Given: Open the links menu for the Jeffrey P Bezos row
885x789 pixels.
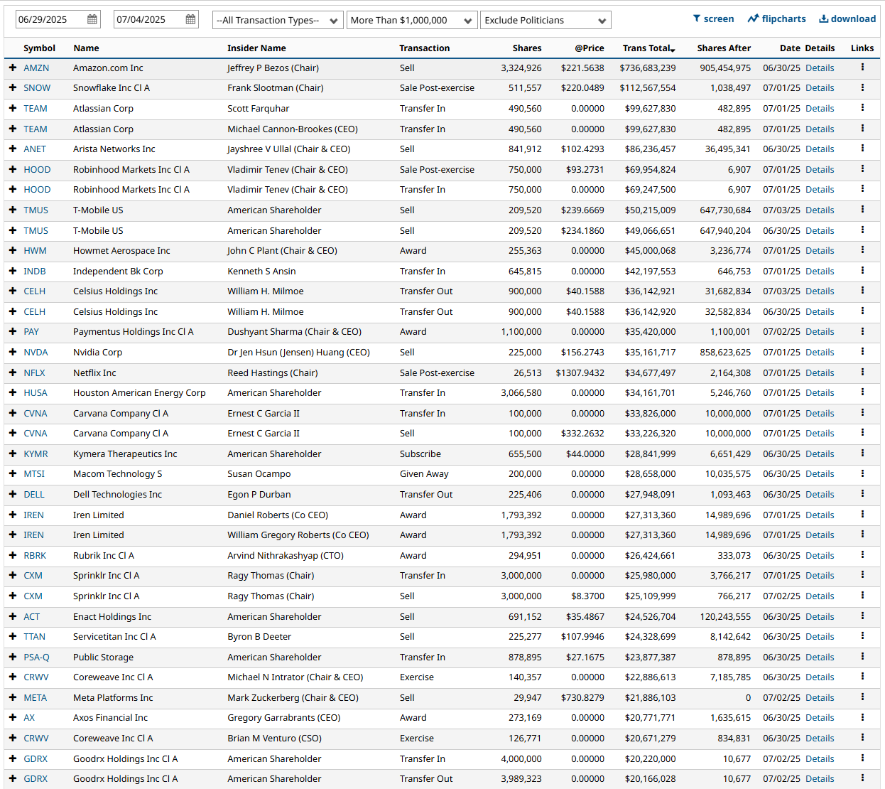Looking at the screenshot, I should point(862,68).
